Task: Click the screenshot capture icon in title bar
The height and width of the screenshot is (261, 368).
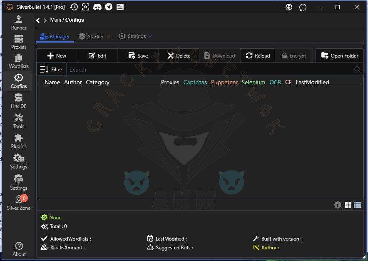Action: tap(85, 7)
